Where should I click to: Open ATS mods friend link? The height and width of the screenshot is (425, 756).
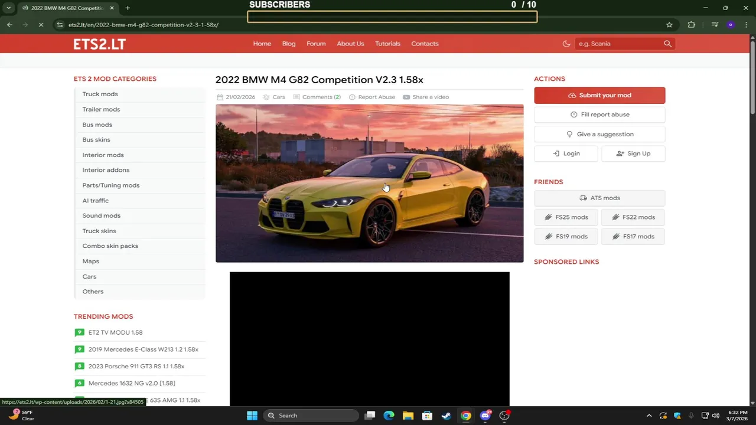[599, 198]
